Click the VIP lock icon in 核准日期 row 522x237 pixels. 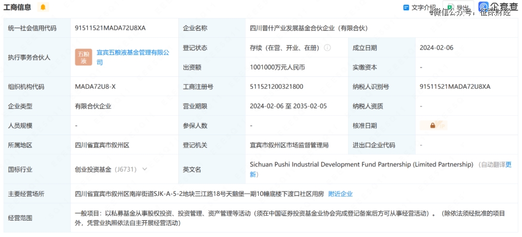click(x=434, y=125)
